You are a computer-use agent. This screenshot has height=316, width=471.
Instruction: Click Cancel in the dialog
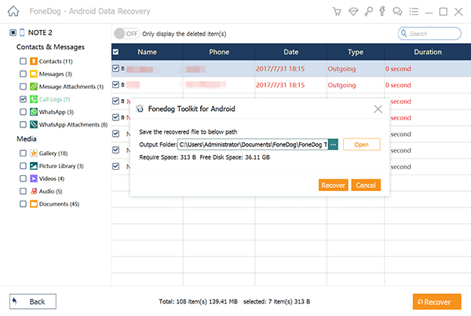(366, 186)
